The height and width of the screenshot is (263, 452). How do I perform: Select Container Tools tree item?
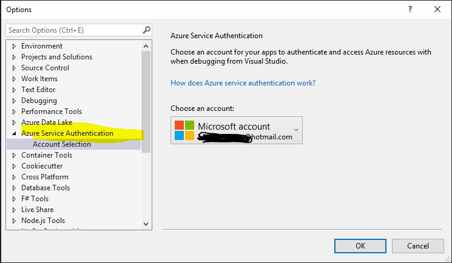(46, 155)
